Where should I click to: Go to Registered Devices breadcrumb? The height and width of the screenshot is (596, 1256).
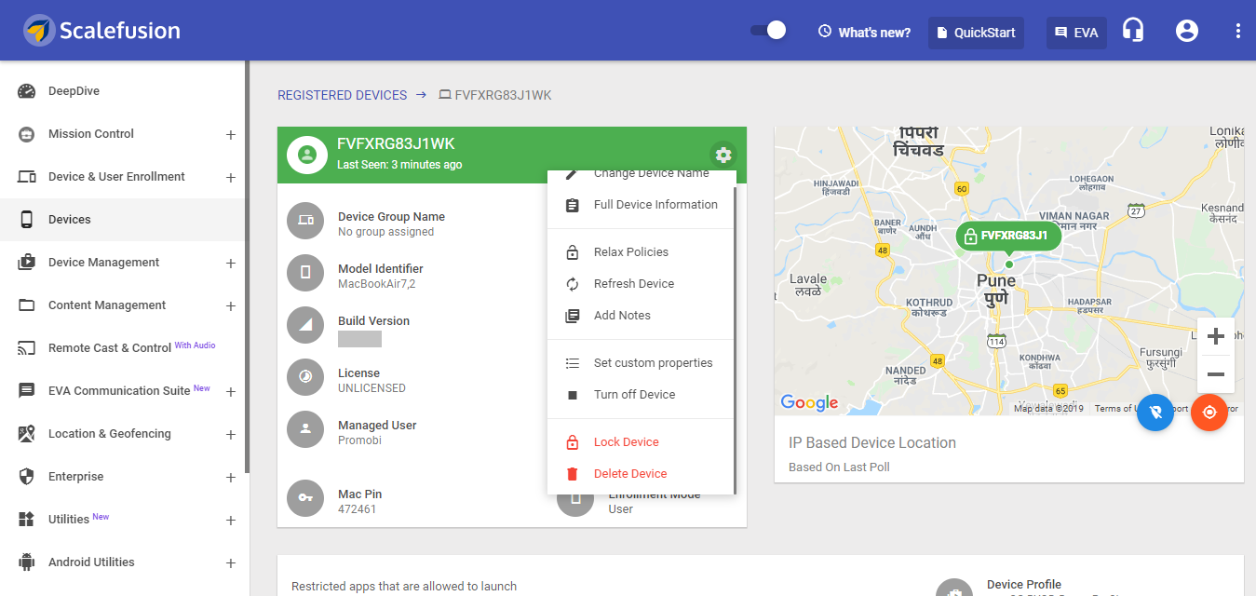(x=342, y=95)
